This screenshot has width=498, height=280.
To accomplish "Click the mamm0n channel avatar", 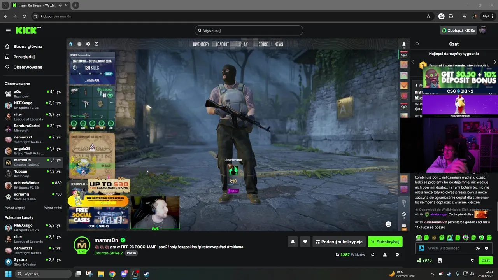I will tap(82, 245).
